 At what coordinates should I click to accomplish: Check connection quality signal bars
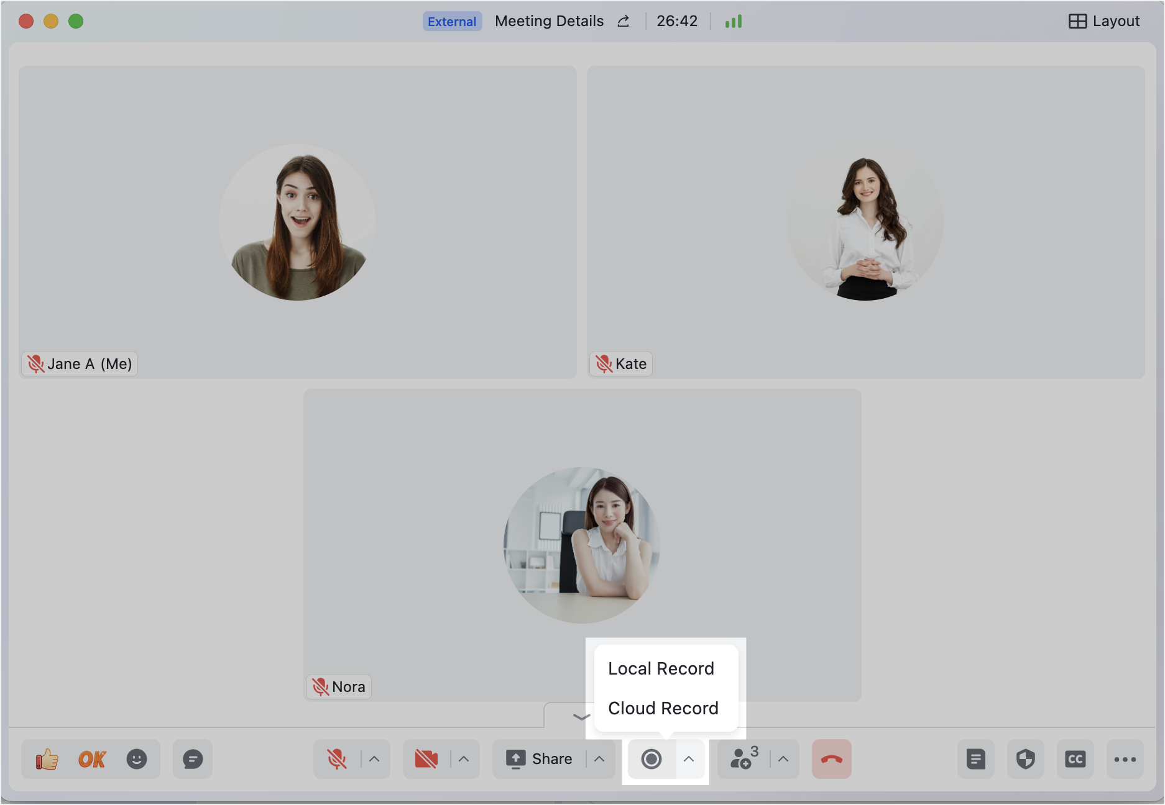734,20
